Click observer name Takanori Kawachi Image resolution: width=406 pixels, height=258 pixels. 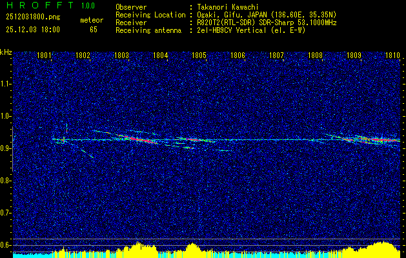[x=228, y=7]
